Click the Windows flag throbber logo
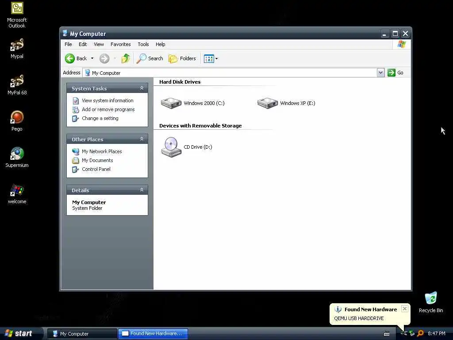The width and height of the screenshot is (453, 340). click(402, 44)
